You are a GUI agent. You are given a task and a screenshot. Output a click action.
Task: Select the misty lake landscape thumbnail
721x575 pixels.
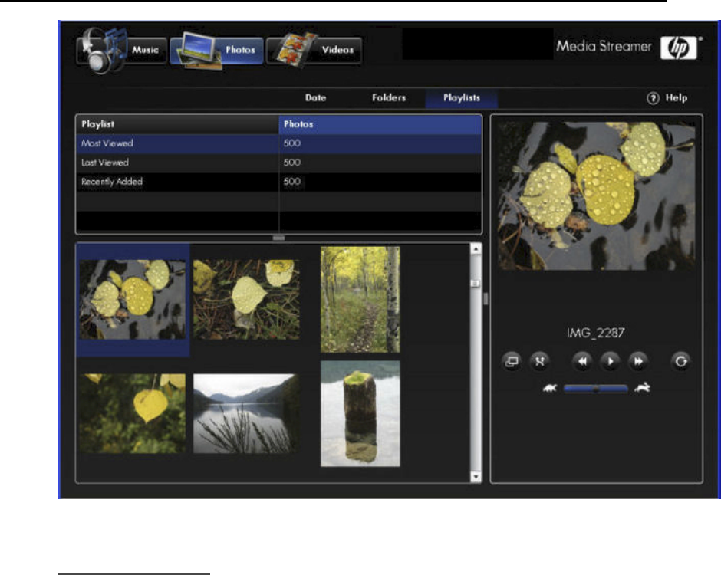[246, 413]
